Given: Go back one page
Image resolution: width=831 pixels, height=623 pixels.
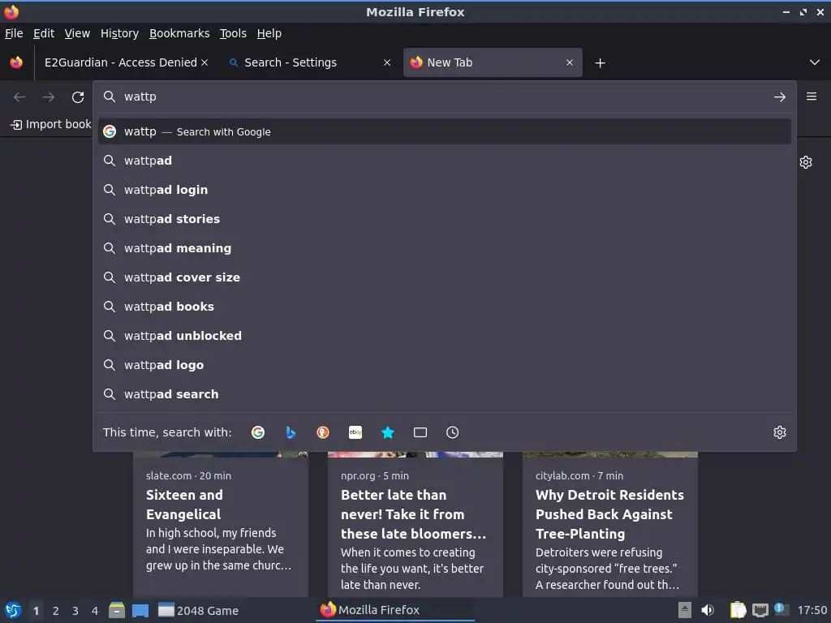Looking at the screenshot, I should click(19, 97).
